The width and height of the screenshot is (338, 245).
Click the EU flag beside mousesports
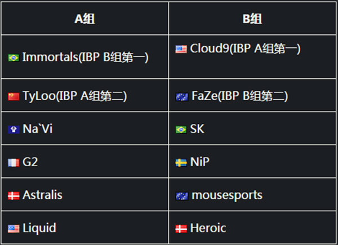click(182, 196)
